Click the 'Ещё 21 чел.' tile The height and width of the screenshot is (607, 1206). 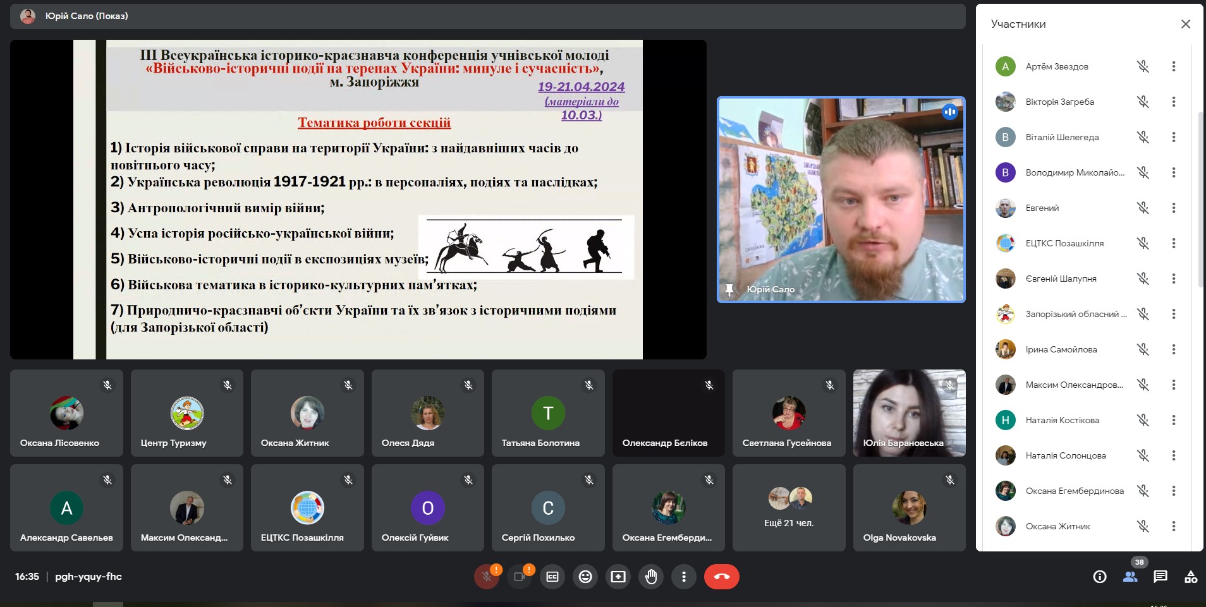click(789, 508)
